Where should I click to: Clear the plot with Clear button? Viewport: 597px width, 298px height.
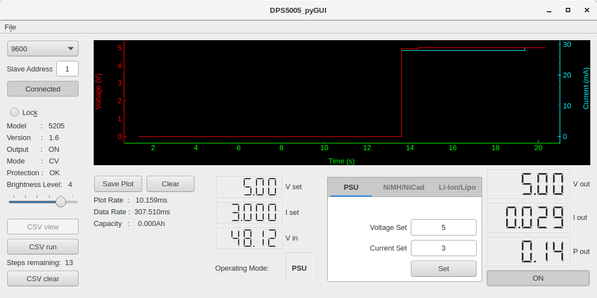[170, 184]
